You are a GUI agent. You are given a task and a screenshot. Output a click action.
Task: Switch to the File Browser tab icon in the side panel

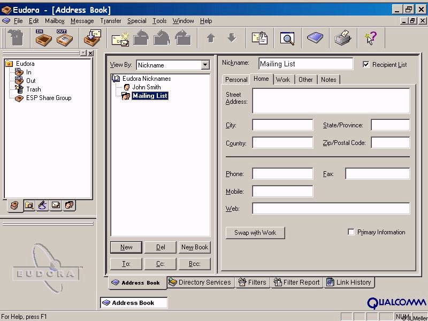[x=29, y=205]
